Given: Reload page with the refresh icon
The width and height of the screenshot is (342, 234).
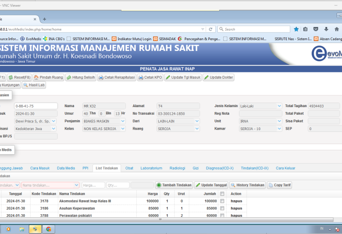Looking at the screenshot, I should point(211,29).
